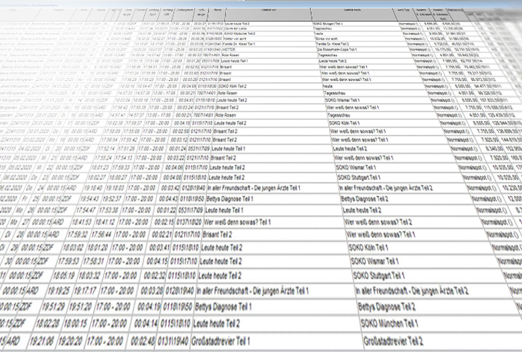Select the duration cell 00:02:32
The height and width of the screenshot is (352, 522).
(x=154, y=275)
